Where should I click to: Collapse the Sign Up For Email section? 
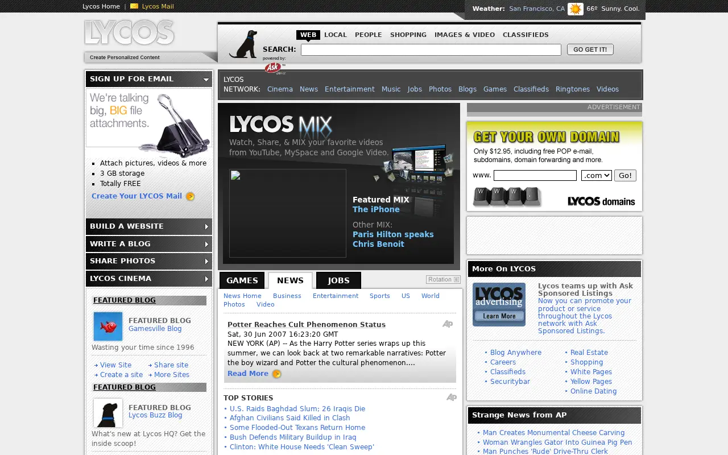point(149,79)
